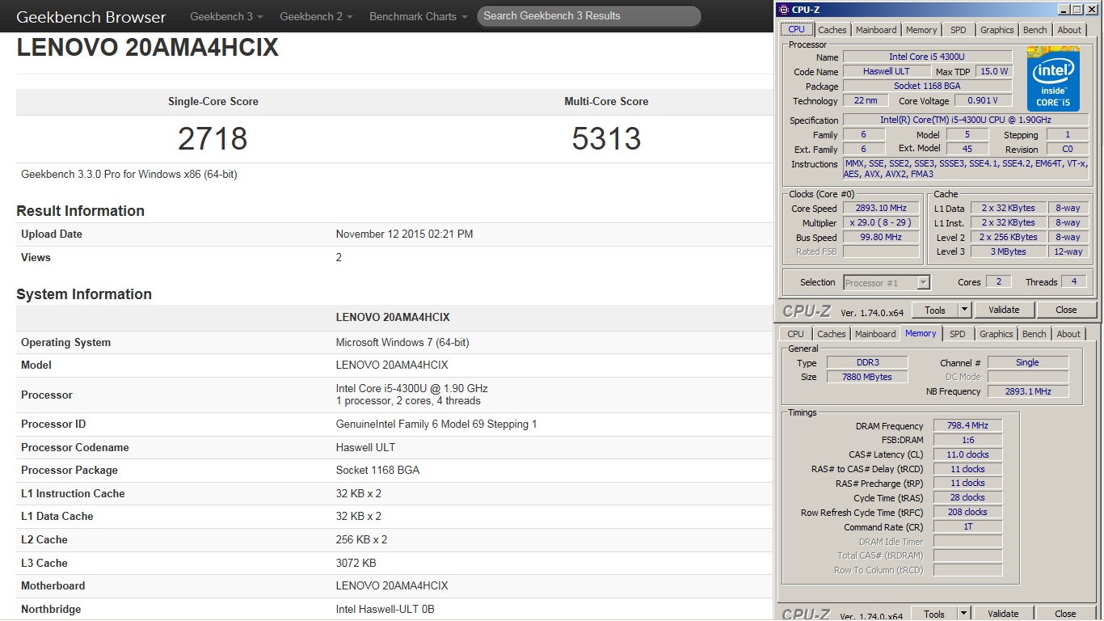Click the CPU-Z title bar app icon
The height and width of the screenshot is (621, 1104).
(784, 10)
